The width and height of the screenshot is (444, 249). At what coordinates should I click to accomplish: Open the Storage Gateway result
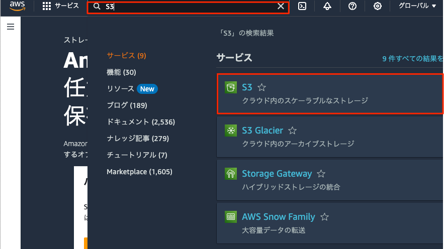point(330,180)
